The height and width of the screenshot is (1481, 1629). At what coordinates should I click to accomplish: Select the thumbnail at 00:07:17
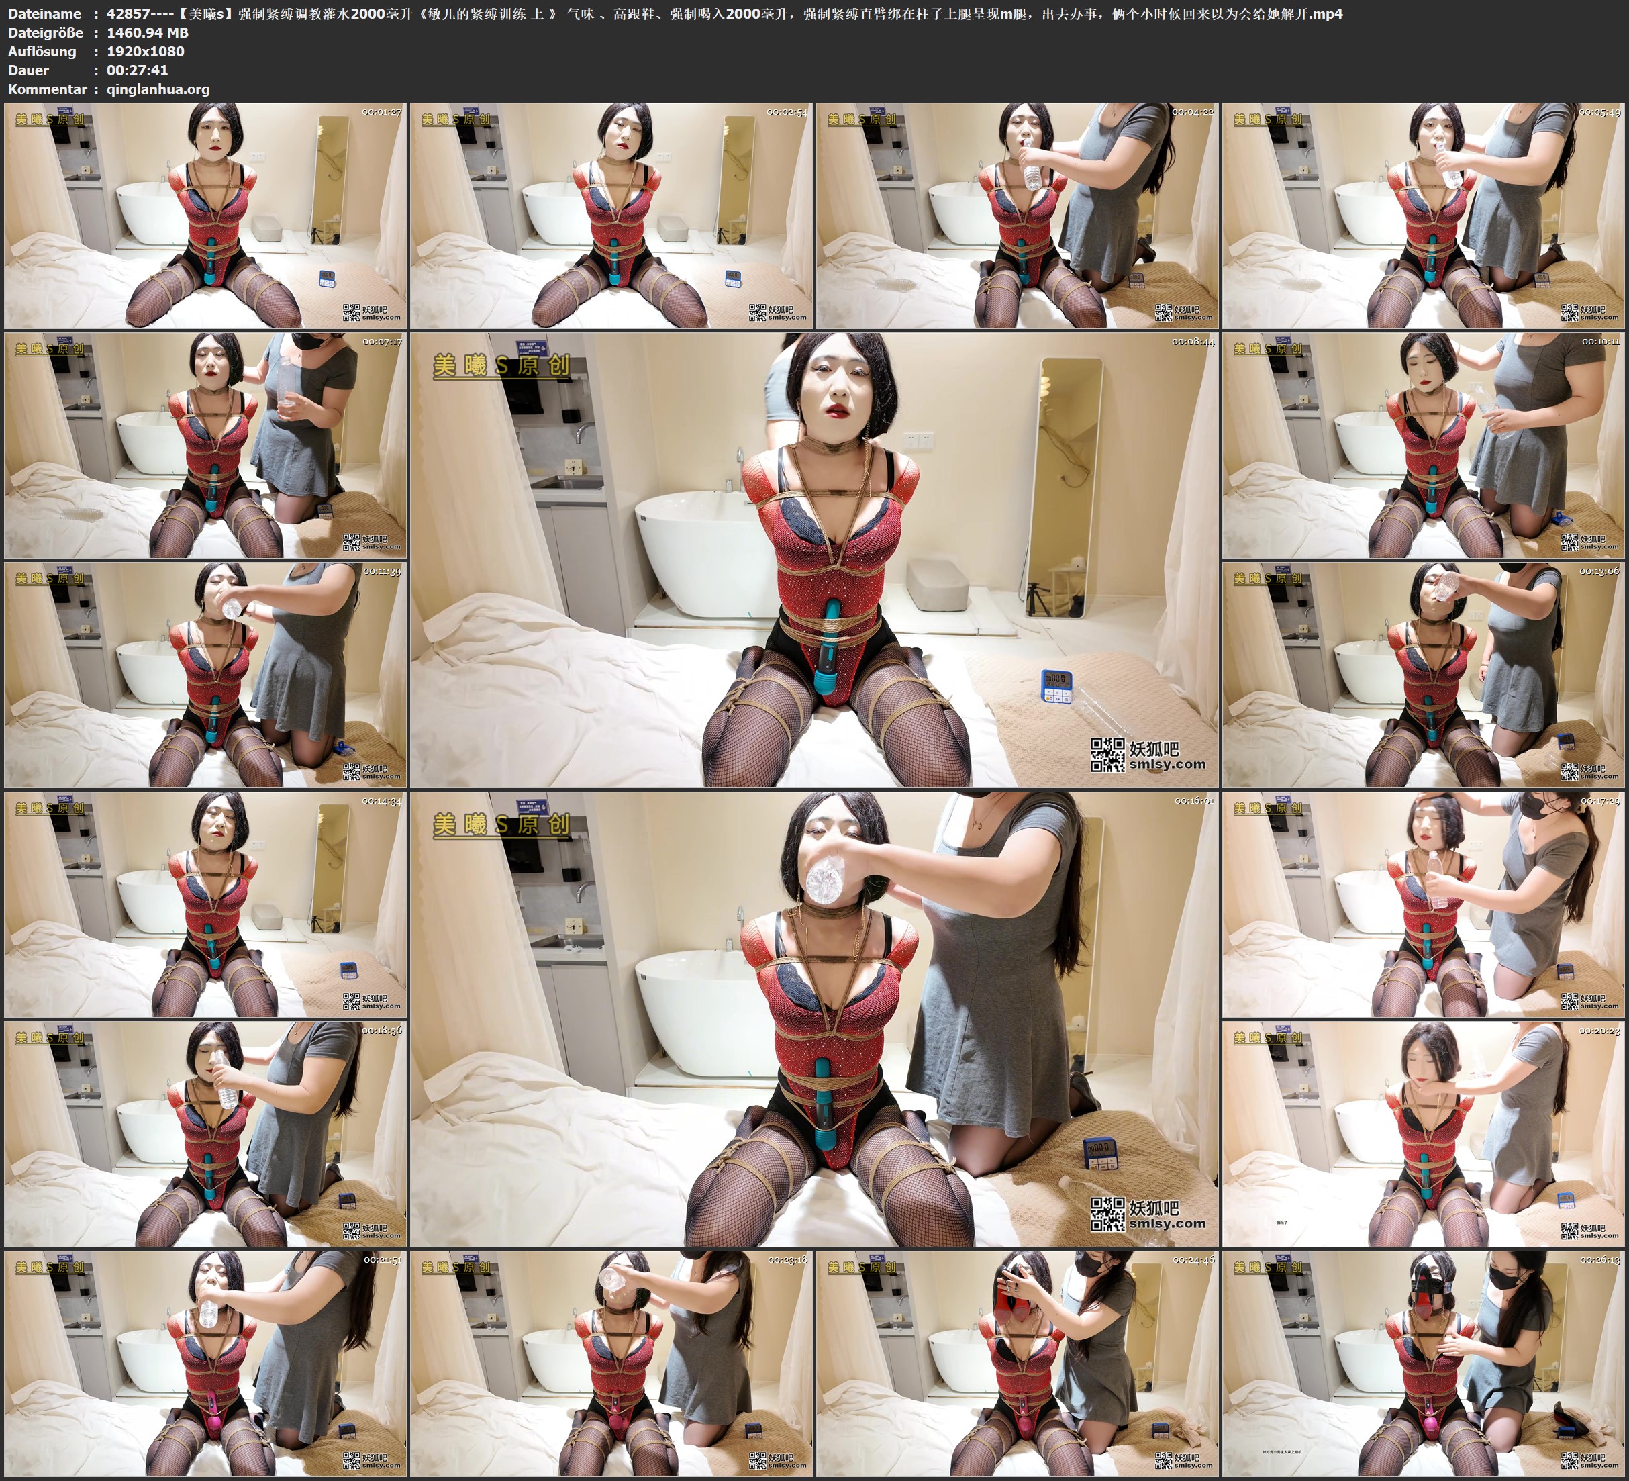(205, 444)
